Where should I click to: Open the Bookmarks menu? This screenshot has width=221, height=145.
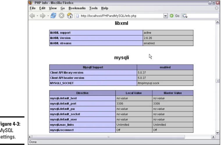point(77,8)
